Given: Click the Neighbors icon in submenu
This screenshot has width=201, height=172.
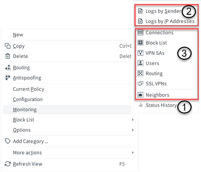Looking at the screenshot, I should coord(140,95).
